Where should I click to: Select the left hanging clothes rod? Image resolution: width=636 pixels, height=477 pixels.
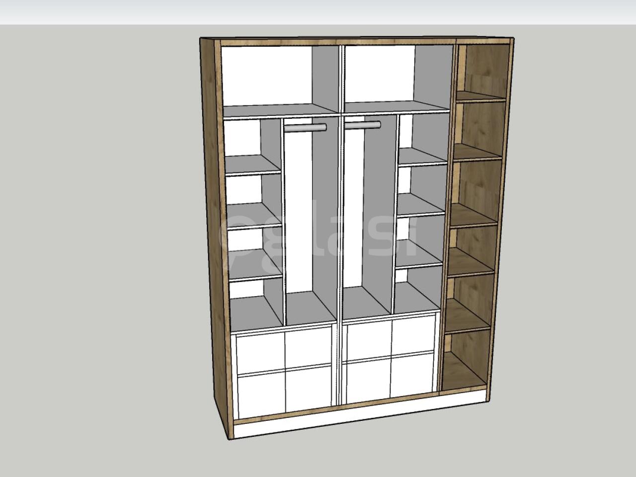point(305,128)
